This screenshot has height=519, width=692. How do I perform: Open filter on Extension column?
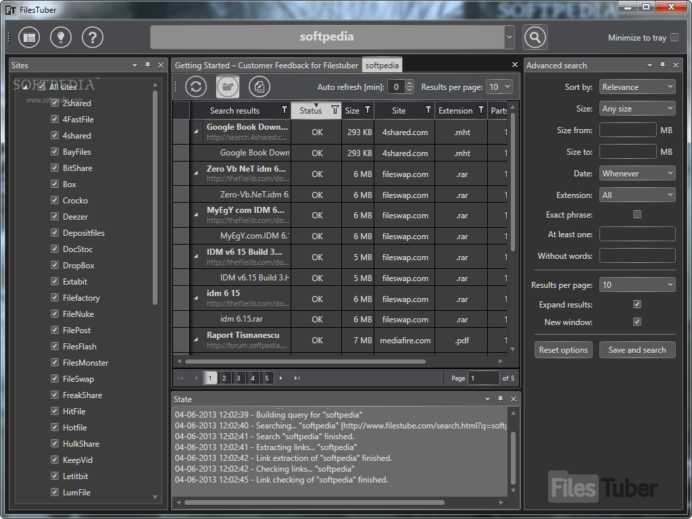click(481, 110)
